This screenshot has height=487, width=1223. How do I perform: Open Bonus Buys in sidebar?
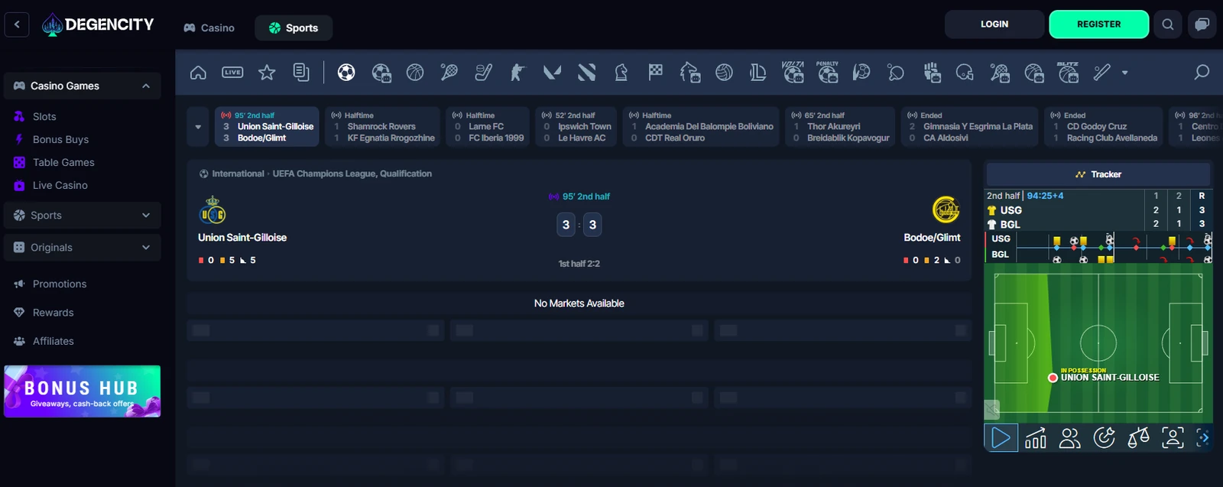(60, 140)
